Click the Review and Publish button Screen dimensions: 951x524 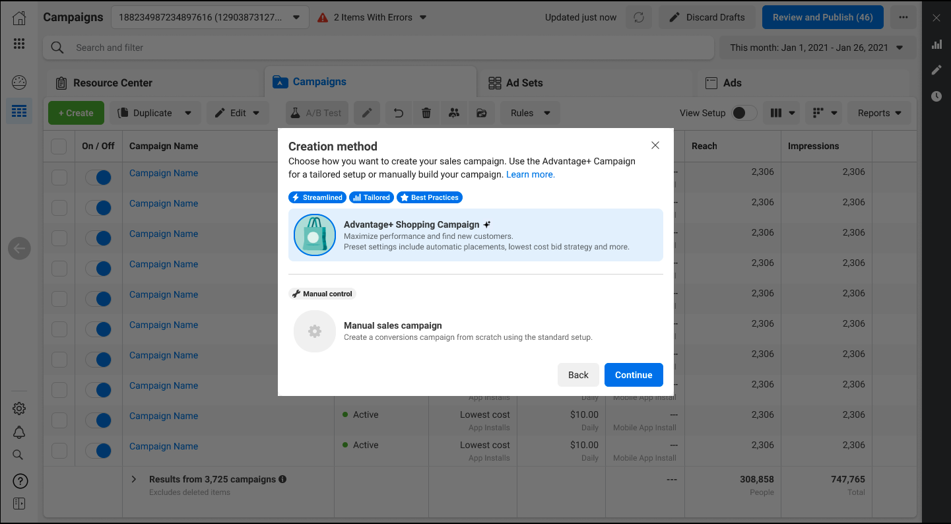pos(822,17)
